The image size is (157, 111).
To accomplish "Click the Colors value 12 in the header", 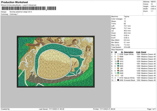I will point(152,4).
